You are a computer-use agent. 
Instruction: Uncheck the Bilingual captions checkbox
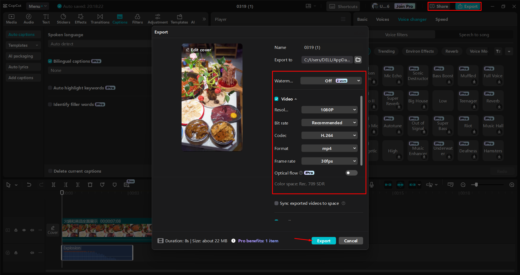pos(50,61)
